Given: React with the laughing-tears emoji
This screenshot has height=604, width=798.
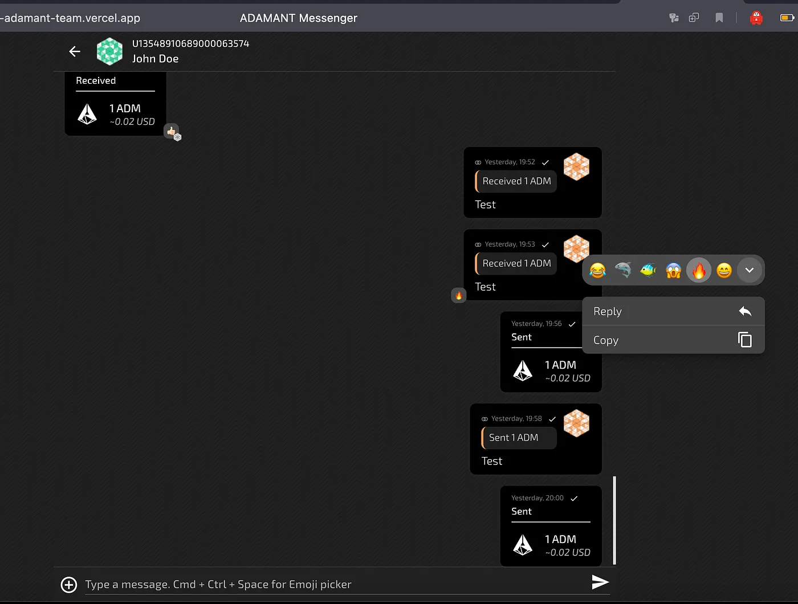Looking at the screenshot, I should [597, 270].
